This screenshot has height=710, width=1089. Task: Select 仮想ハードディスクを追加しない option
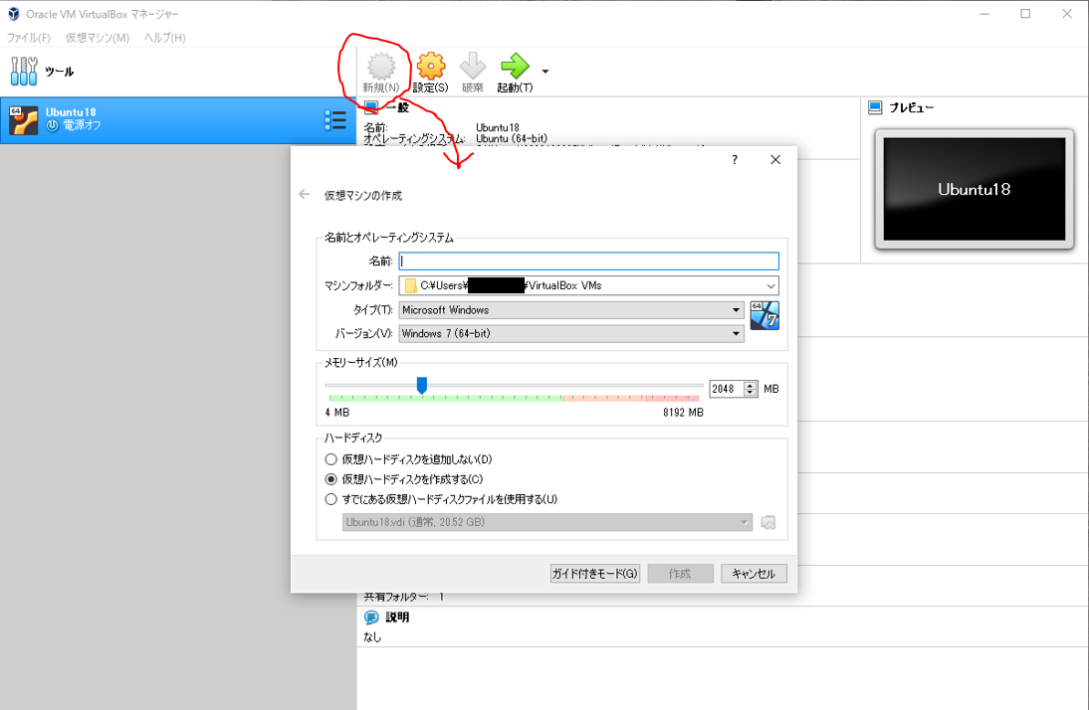tap(329, 459)
